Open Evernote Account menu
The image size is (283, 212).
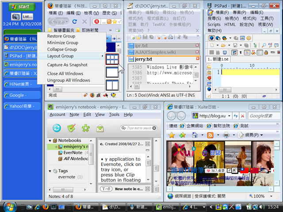click(57, 114)
